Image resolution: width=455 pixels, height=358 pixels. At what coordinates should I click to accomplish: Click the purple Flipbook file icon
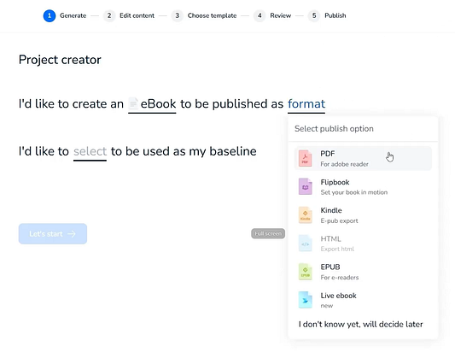(306, 186)
